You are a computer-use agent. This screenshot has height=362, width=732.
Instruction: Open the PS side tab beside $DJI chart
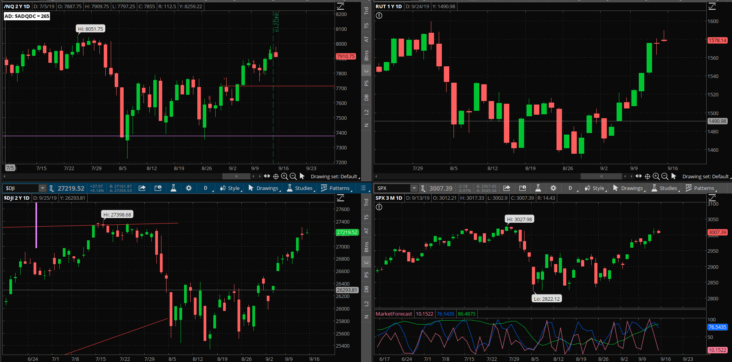[x=366, y=275]
